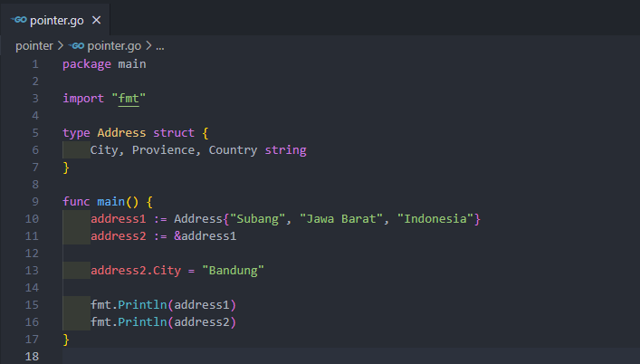The image size is (640, 364).
Task: Click the "Address" type name on line 5
Action: 121,132
